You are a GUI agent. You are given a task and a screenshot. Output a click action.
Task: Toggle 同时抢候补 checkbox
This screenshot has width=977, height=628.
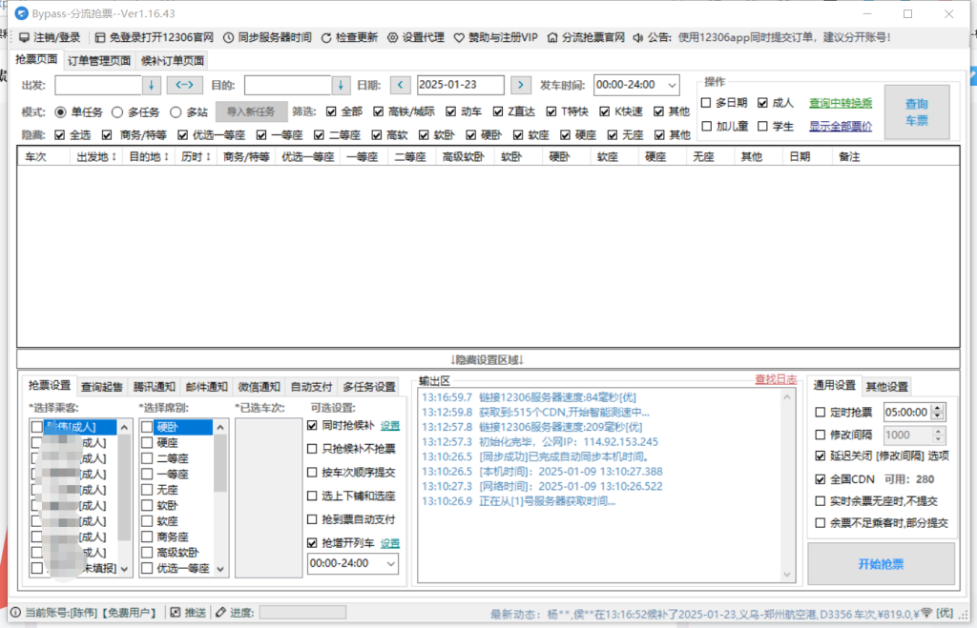(x=312, y=426)
